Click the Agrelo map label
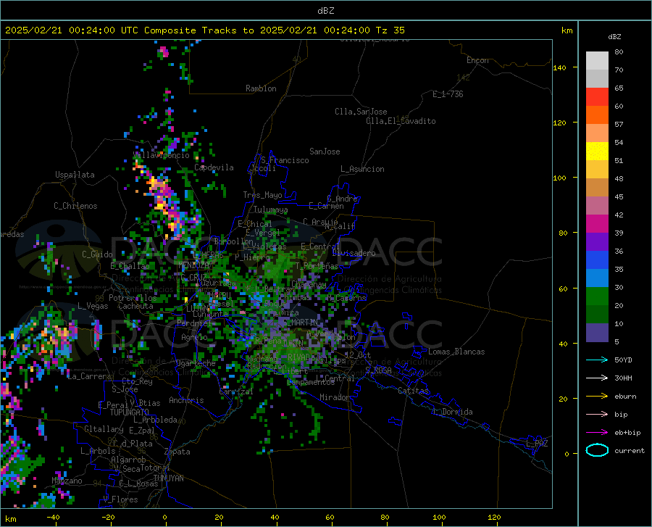Viewport: 652px width, 527px height. point(194,337)
